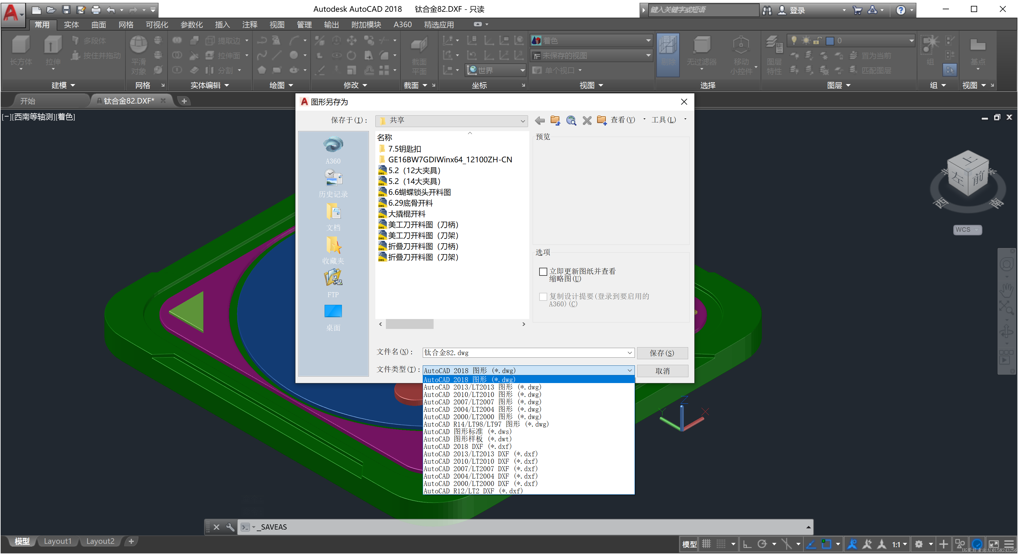Toggle object snap tracking in status bar

[811, 544]
